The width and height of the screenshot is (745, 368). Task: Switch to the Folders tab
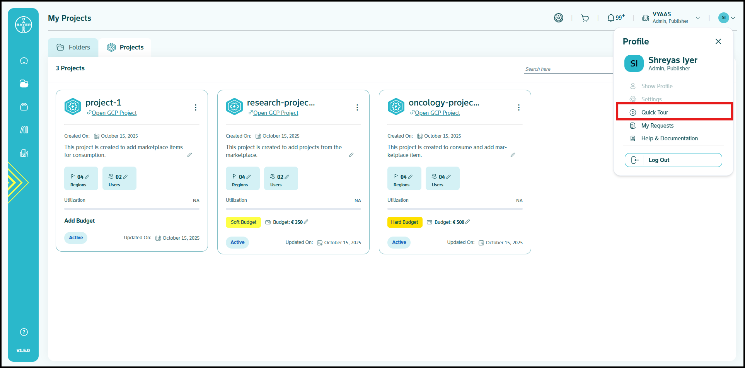(73, 47)
